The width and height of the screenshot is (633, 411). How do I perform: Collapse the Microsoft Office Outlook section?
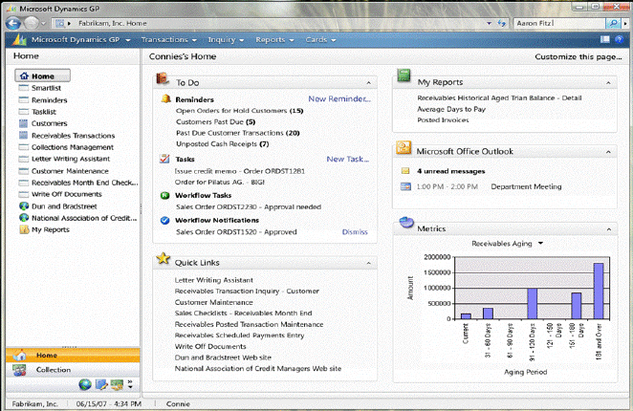click(x=608, y=152)
